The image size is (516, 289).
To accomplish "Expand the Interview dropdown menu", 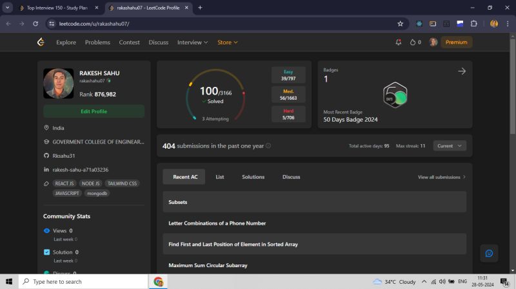I will [192, 42].
